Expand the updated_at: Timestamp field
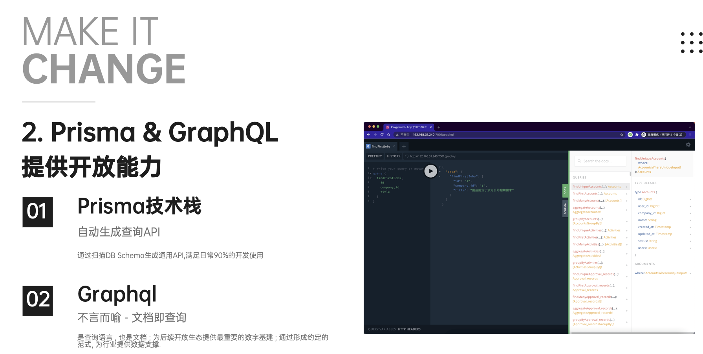The width and height of the screenshot is (703, 354). (663, 234)
